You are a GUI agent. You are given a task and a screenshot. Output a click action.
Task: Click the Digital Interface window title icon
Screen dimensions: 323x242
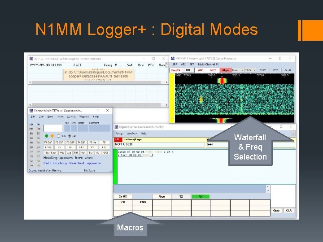[116, 127]
